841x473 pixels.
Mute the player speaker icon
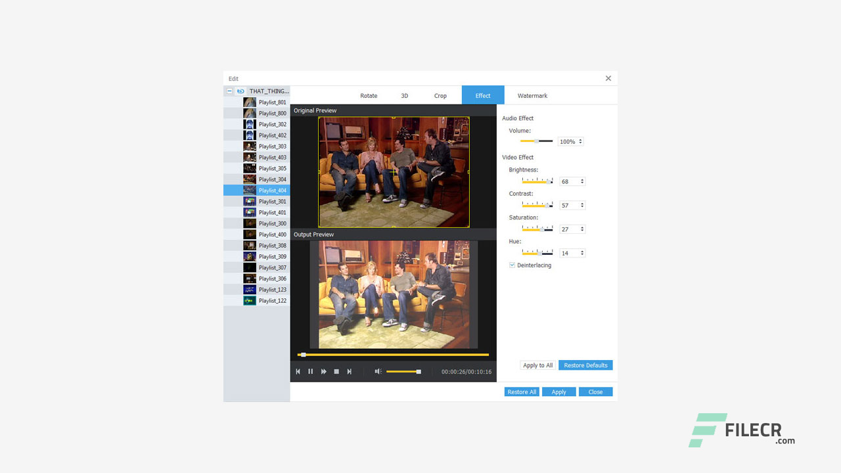point(378,372)
